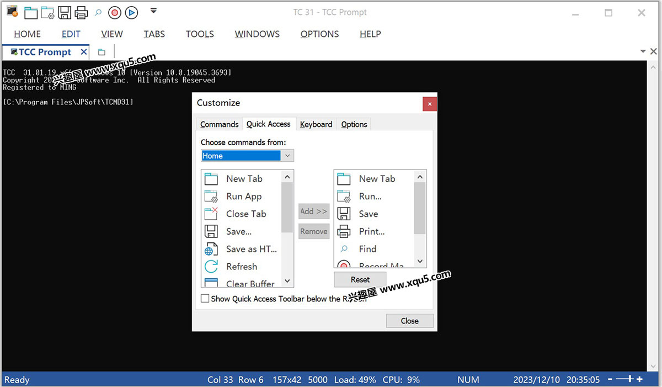Open the TABS ribbon menu

coord(154,34)
